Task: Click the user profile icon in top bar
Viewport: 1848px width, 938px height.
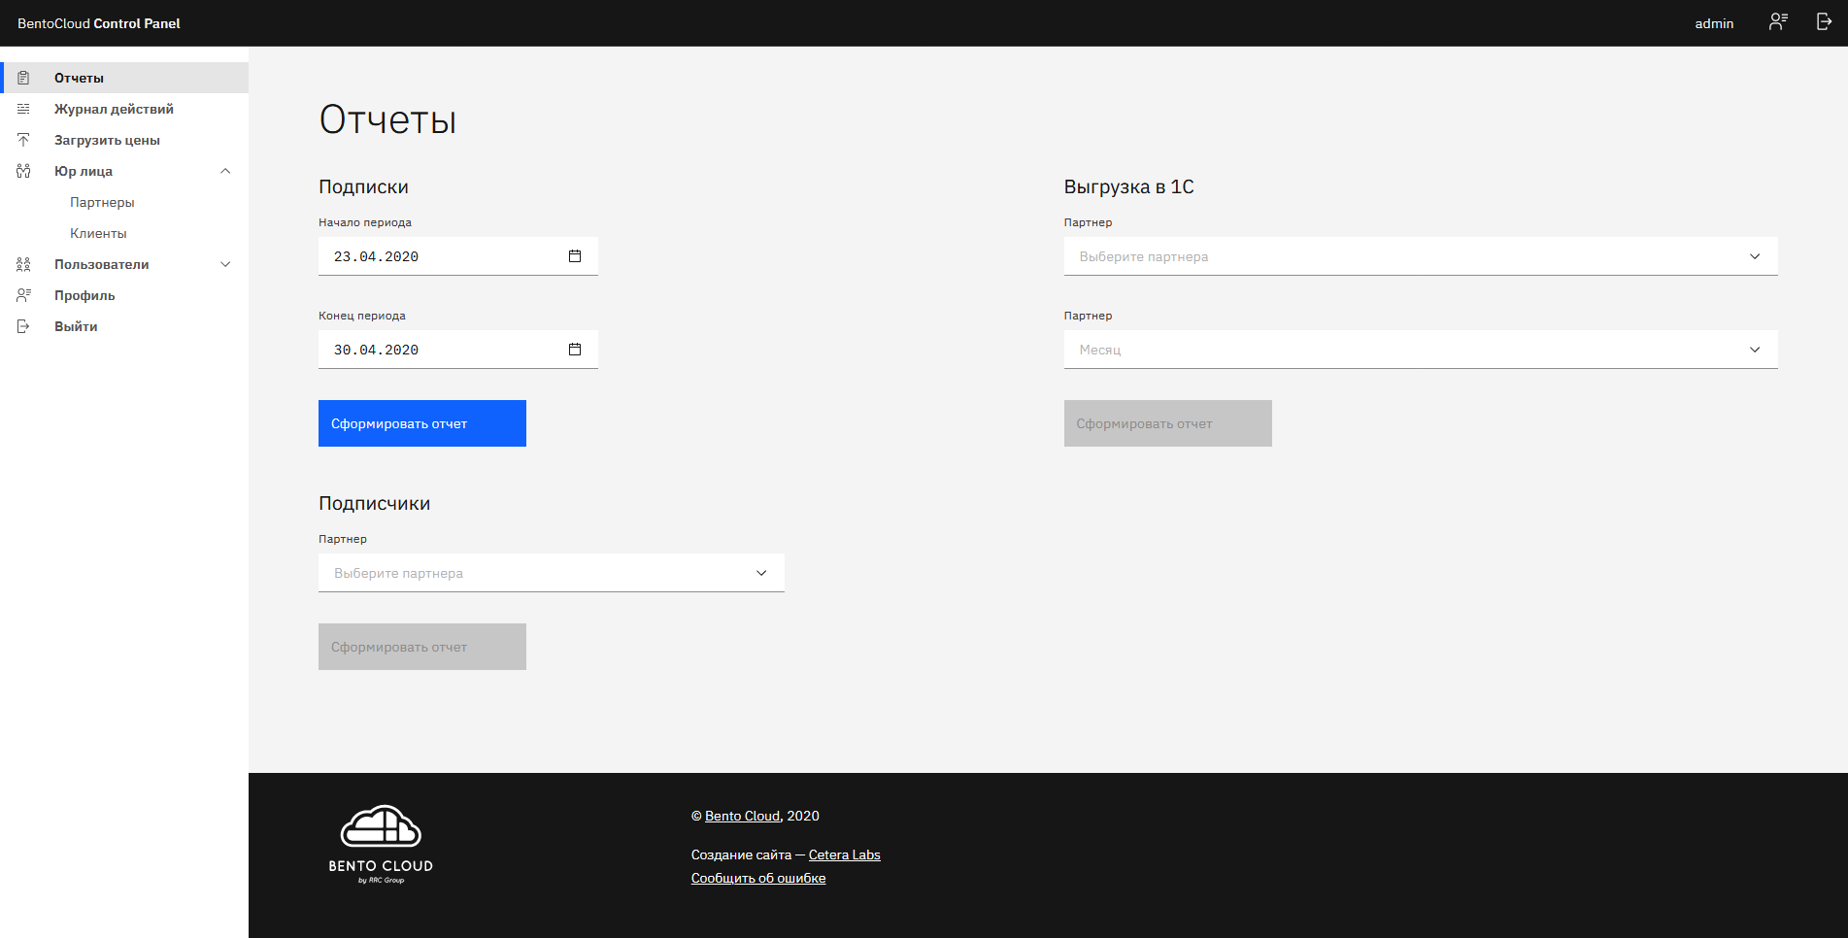Action: point(1778,22)
